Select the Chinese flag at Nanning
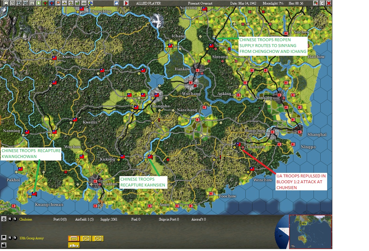 (x=27, y=132)
